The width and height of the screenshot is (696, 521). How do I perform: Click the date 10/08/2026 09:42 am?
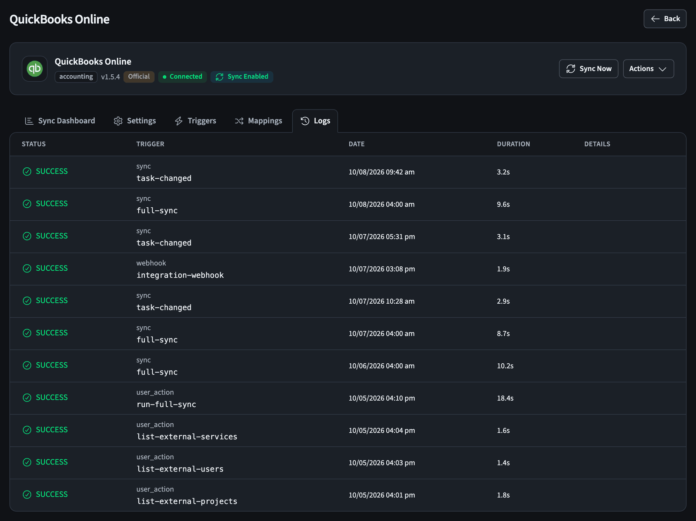click(381, 172)
